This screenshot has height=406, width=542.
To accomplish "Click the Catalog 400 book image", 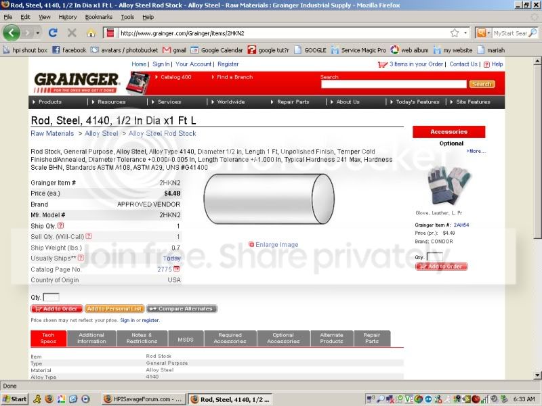I will [x=138, y=83].
